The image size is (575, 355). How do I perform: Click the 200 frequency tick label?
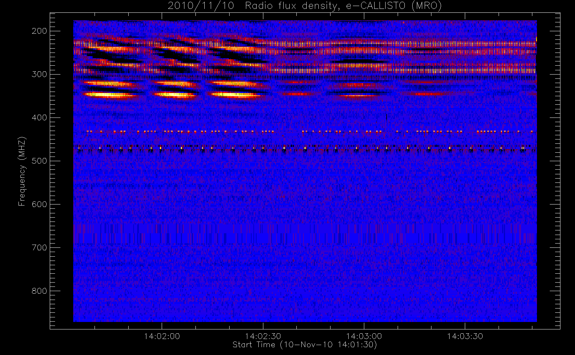pyautogui.click(x=39, y=31)
